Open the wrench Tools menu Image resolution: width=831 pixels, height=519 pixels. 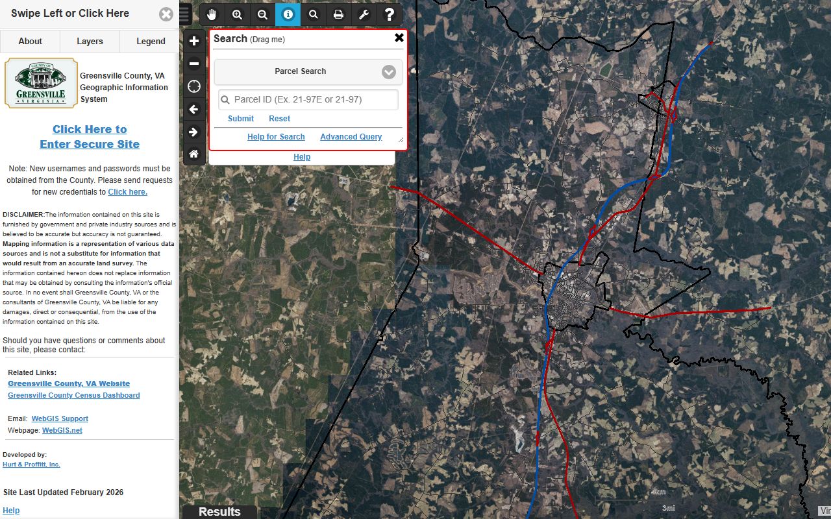(364, 14)
